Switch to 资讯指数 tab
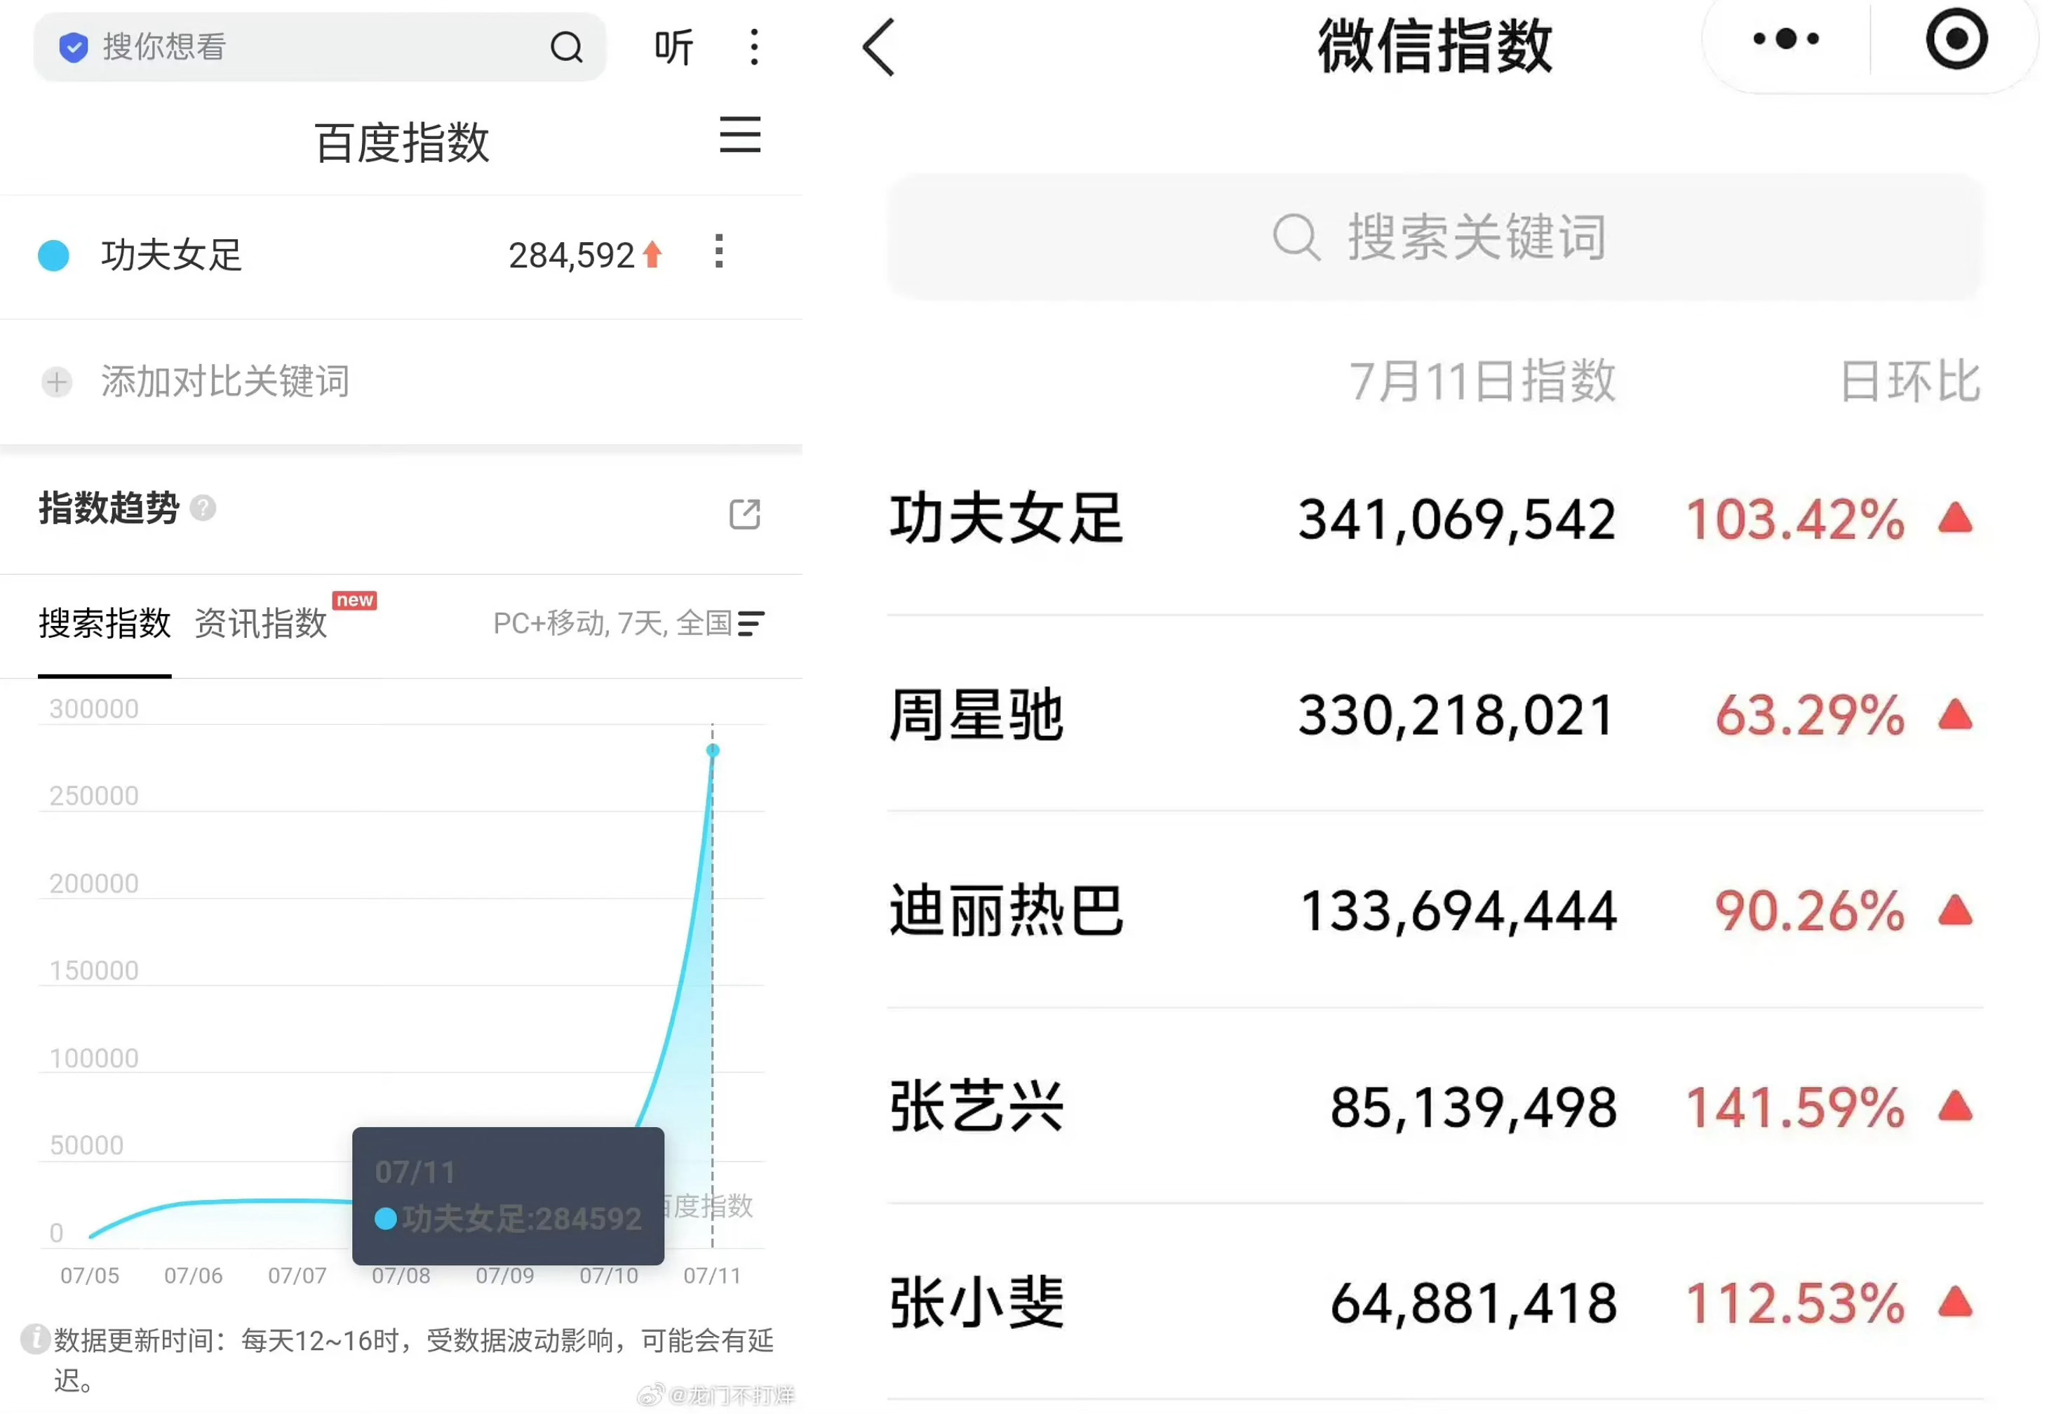The width and height of the screenshot is (2068, 1414). [261, 623]
